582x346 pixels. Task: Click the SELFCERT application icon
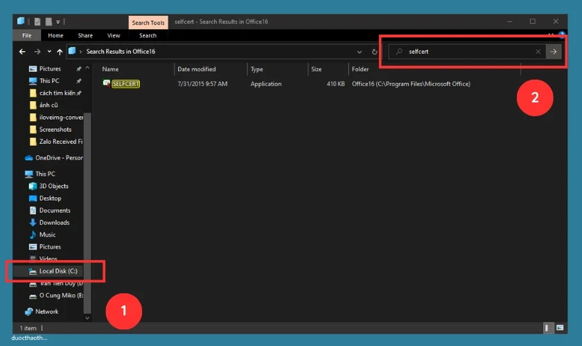coord(106,84)
